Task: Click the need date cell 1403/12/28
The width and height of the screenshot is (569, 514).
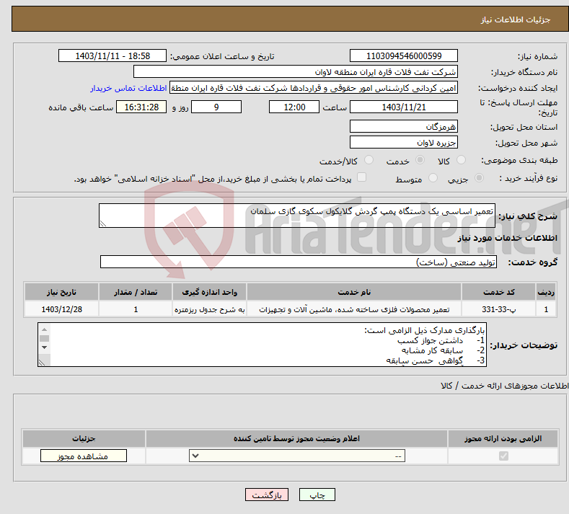Action: pos(62,309)
